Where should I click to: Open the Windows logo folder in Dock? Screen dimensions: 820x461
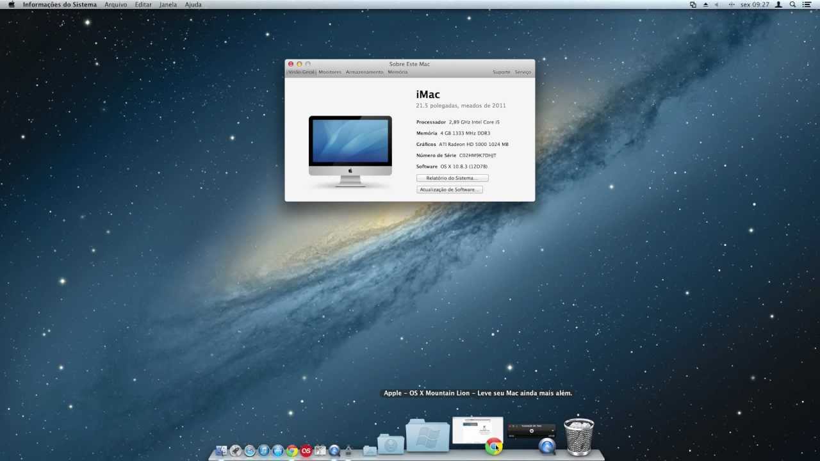427,435
